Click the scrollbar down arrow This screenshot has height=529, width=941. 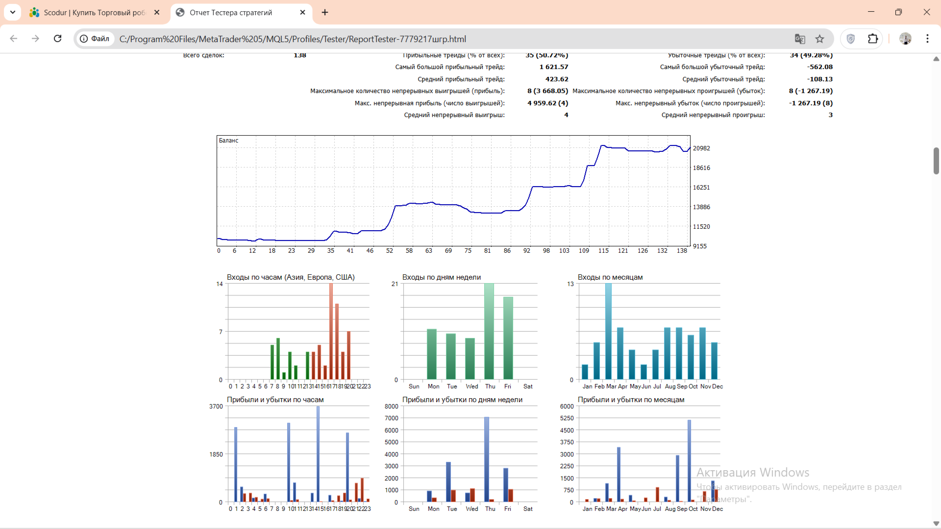936,524
